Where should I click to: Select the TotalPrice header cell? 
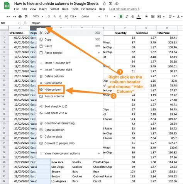[x=167, y=33]
